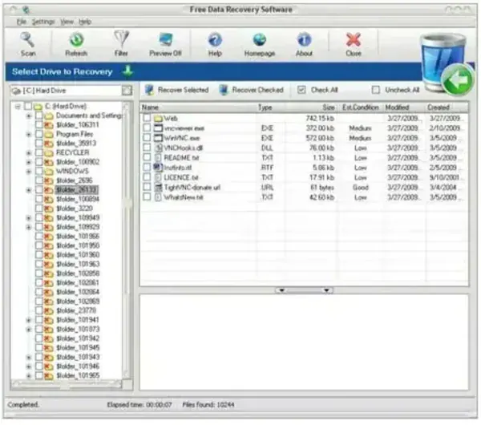Image resolution: width=481 pixels, height=425 pixels.
Task: Open Help from the toolbar
Action: click(215, 44)
